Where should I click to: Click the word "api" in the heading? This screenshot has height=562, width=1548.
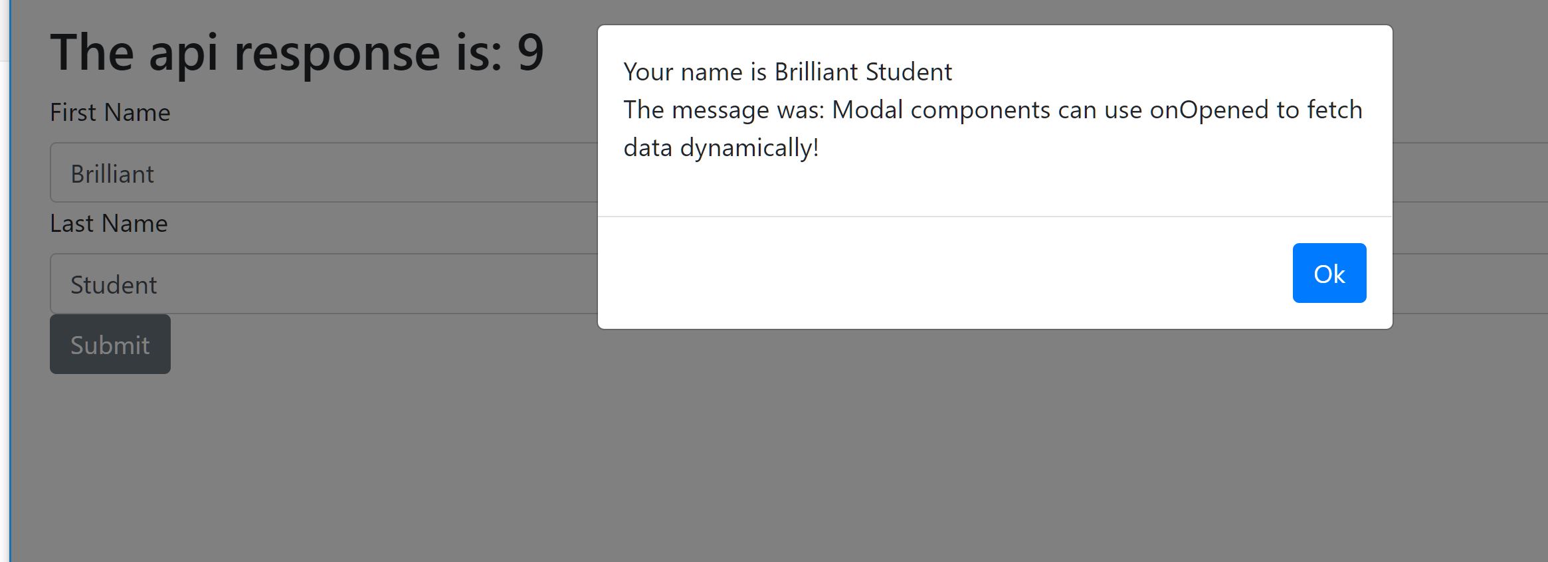click(x=183, y=52)
